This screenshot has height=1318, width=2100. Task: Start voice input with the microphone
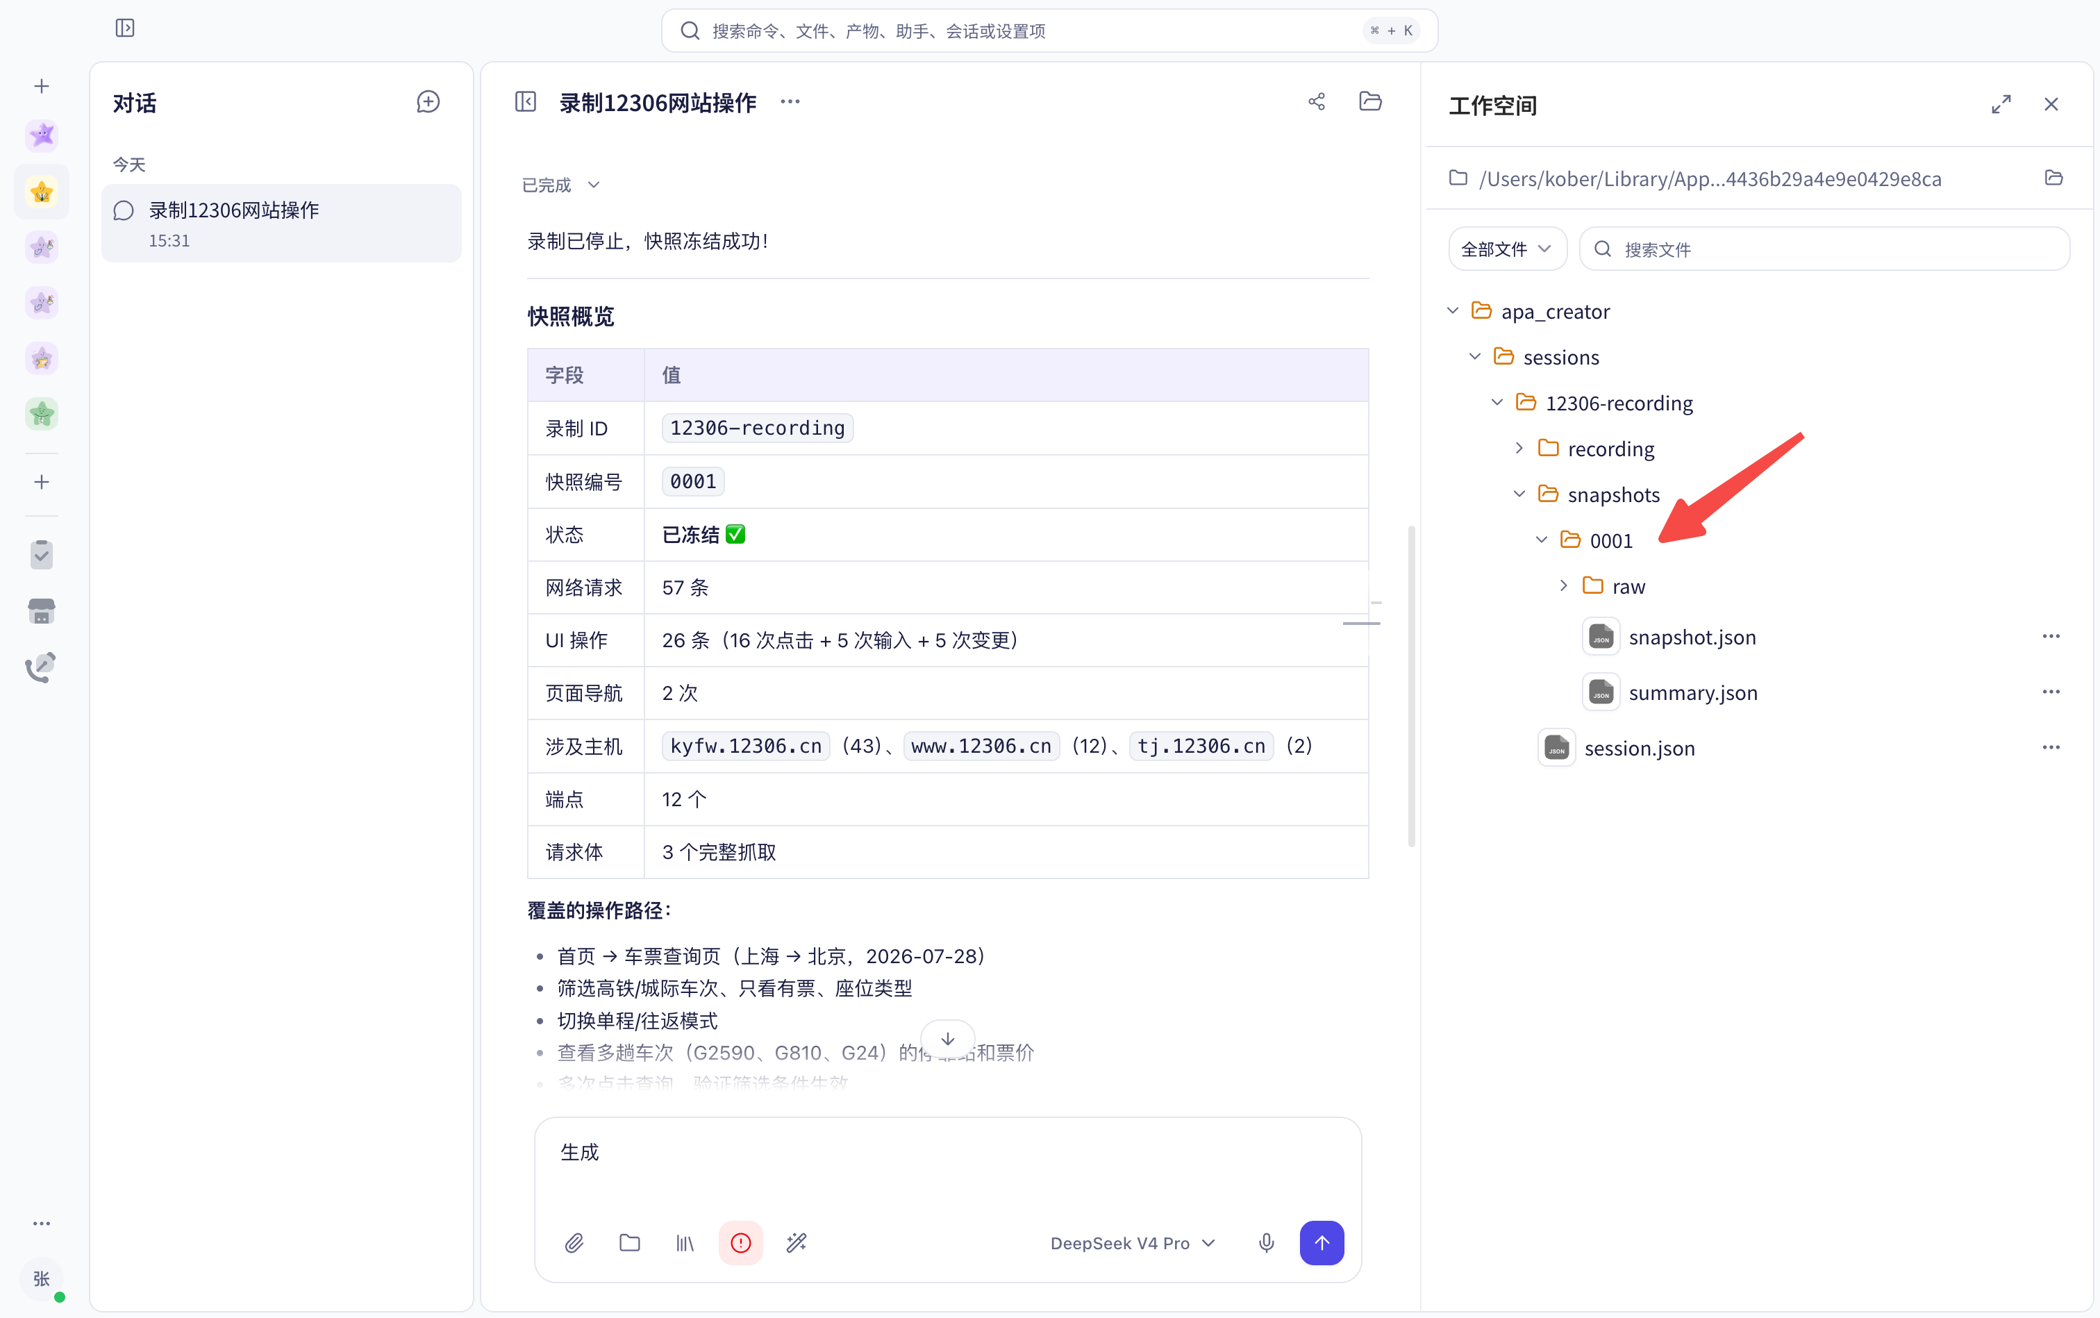[1267, 1243]
